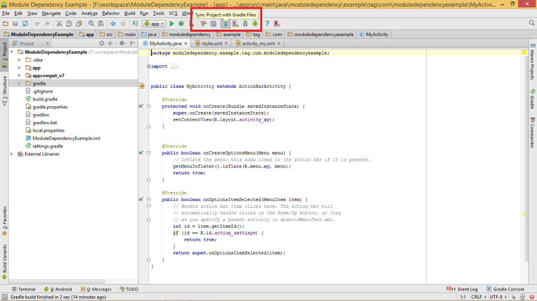Switch to the activity_my.xml tab
This screenshot has width=537, height=301.
pyautogui.click(x=258, y=43)
